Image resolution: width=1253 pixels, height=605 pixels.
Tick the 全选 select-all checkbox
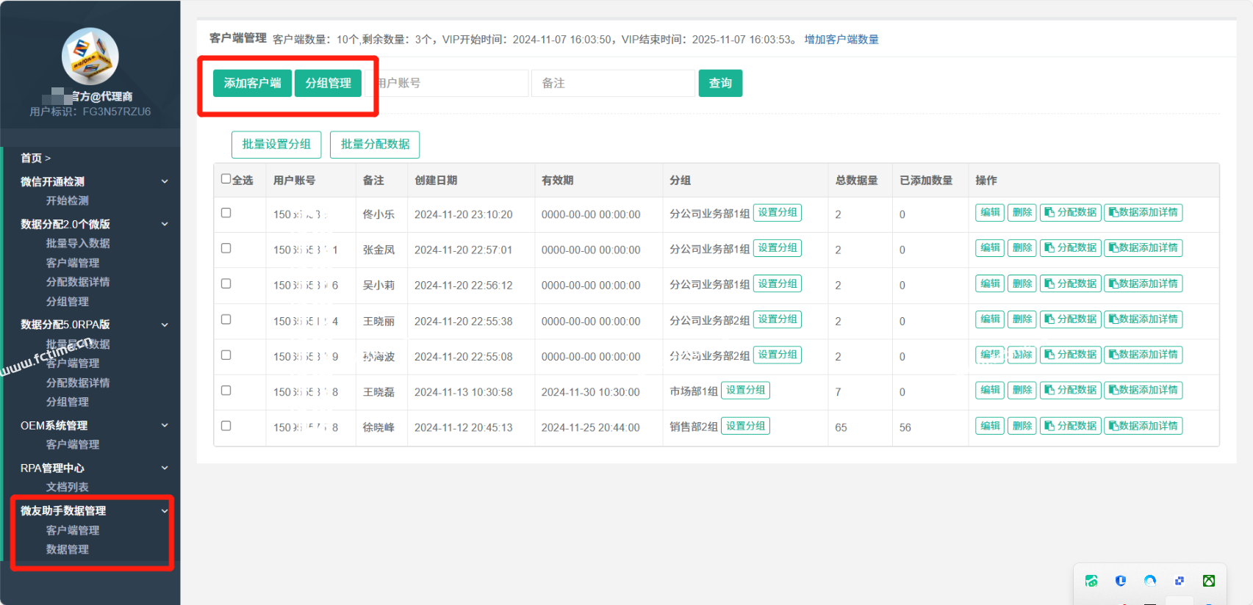coord(226,178)
